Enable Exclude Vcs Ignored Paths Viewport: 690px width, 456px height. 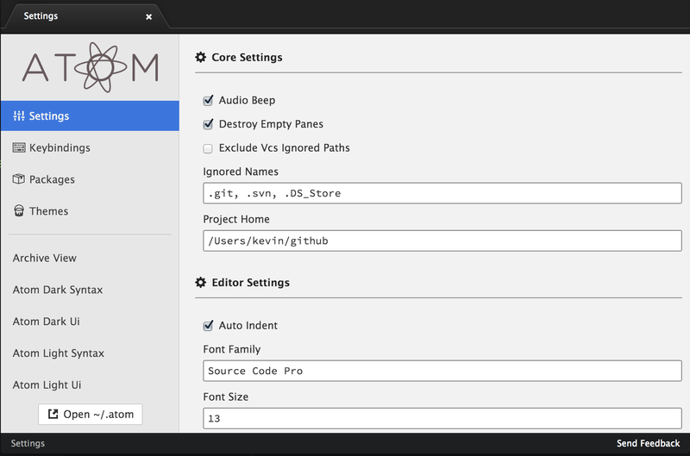208,148
